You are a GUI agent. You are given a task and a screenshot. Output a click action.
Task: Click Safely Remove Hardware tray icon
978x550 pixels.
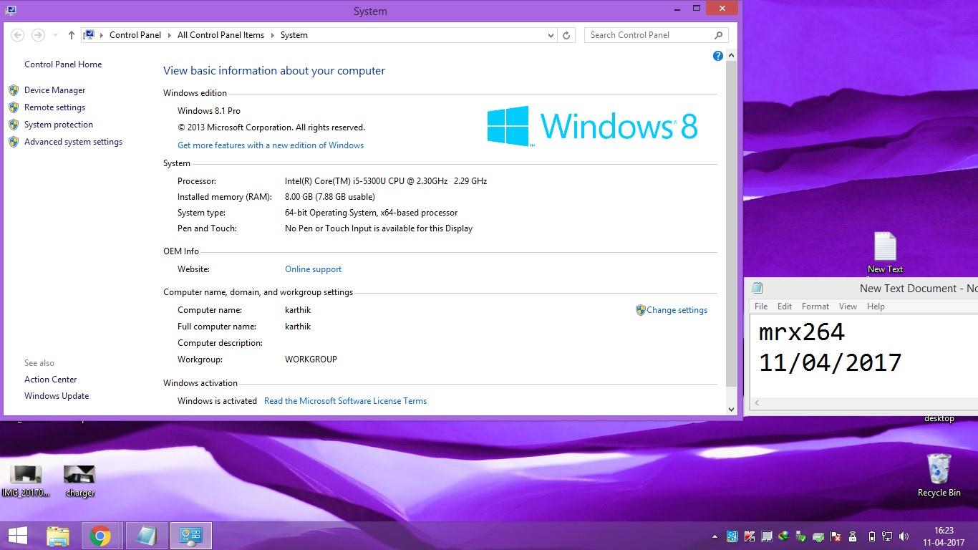(800, 536)
